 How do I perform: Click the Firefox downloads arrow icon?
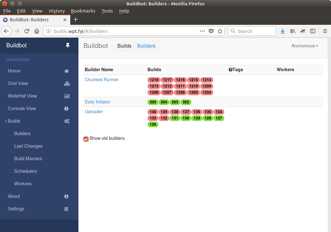click(282, 31)
